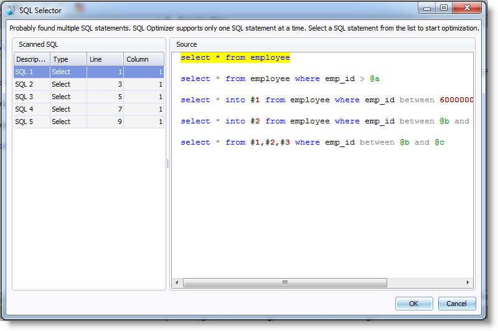Click the splitter handle between the panels
Image resolution: width=498 pixels, height=331 pixels.
click(x=167, y=163)
